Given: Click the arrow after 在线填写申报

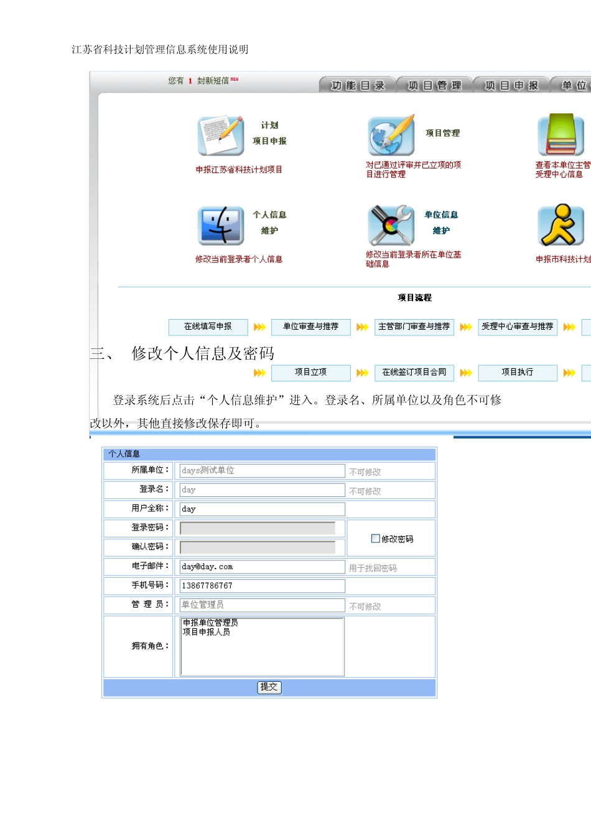Looking at the screenshot, I should click(260, 327).
